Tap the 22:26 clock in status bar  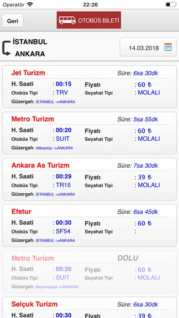(x=90, y=5)
